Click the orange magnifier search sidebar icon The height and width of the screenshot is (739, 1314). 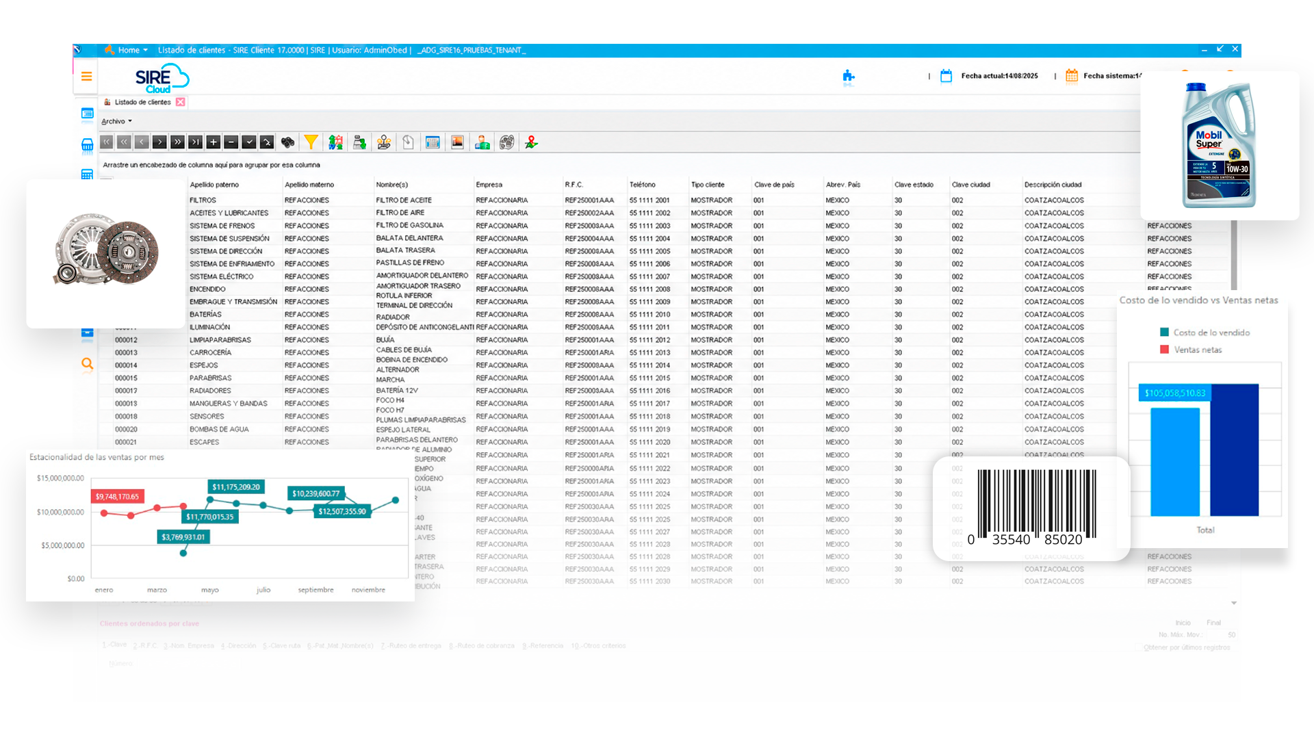(87, 363)
